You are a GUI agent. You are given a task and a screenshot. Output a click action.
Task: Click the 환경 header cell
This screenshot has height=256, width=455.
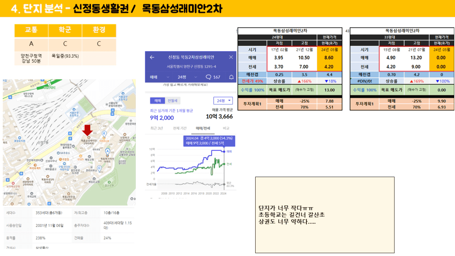pyautogui.click(x=99, y=30)
